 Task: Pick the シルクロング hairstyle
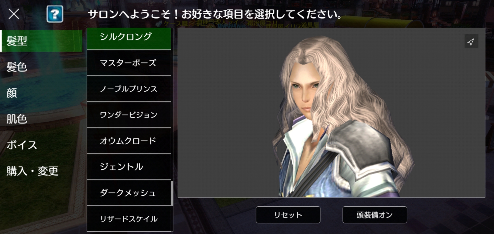[129, 38]
